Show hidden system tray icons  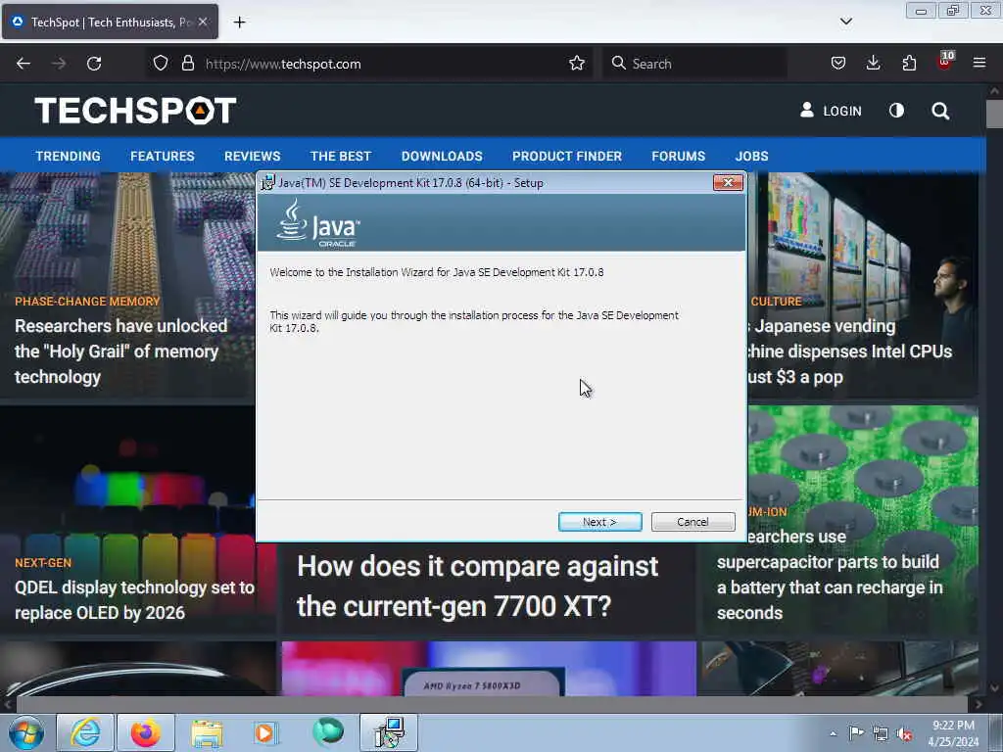pyautogui.click(x=833, y=733)
